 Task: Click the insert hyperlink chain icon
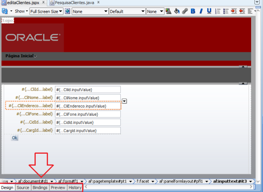tap(185, 11)
